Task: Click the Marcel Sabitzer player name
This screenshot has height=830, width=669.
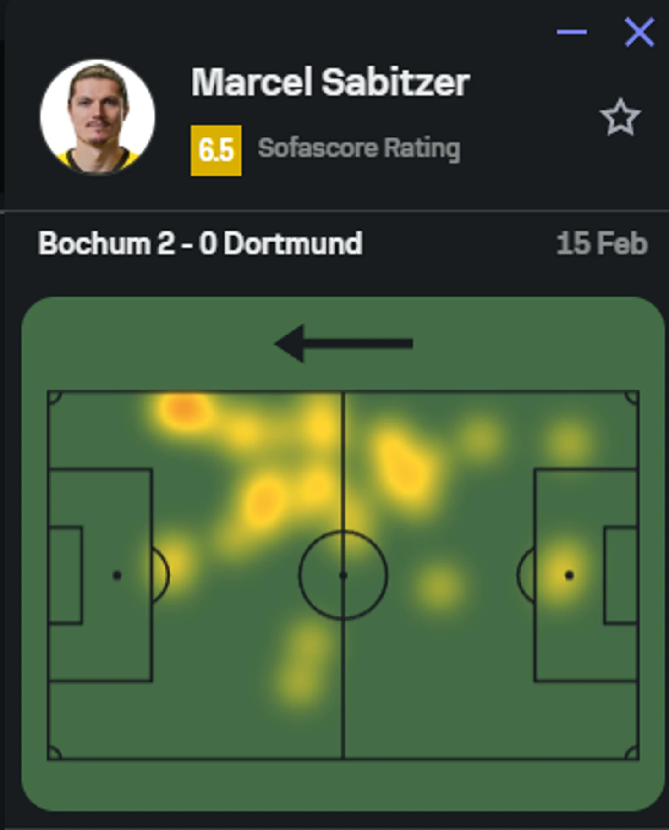Action: (330, 82)
